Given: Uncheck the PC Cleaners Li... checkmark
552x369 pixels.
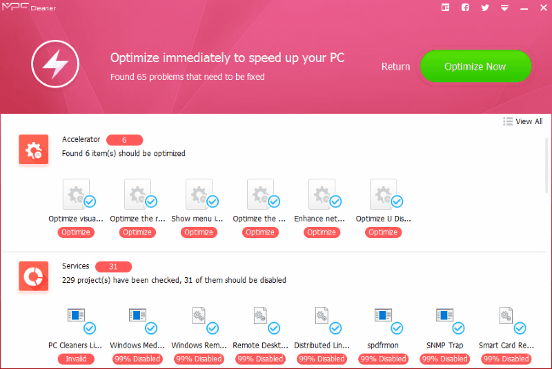Looking at the screenshot, I should [90, 328].
